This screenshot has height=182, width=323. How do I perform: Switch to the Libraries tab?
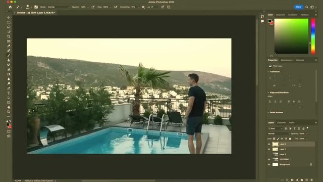coord(300,60)
